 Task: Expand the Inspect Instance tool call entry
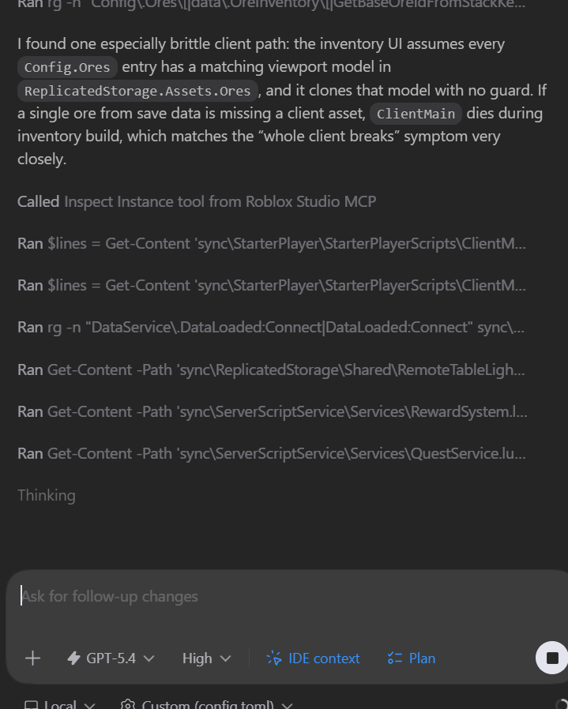point(196,201)
